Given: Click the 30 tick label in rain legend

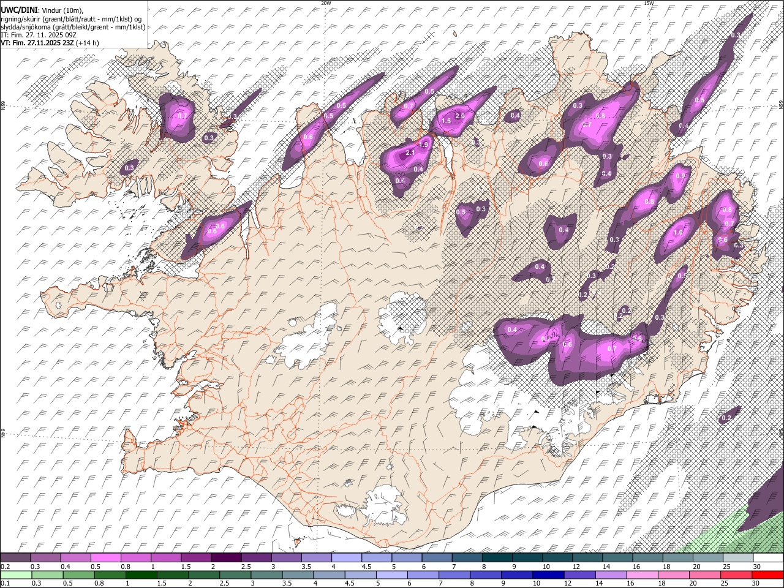Looking at the screenshot, I should [x=755, y=583].
